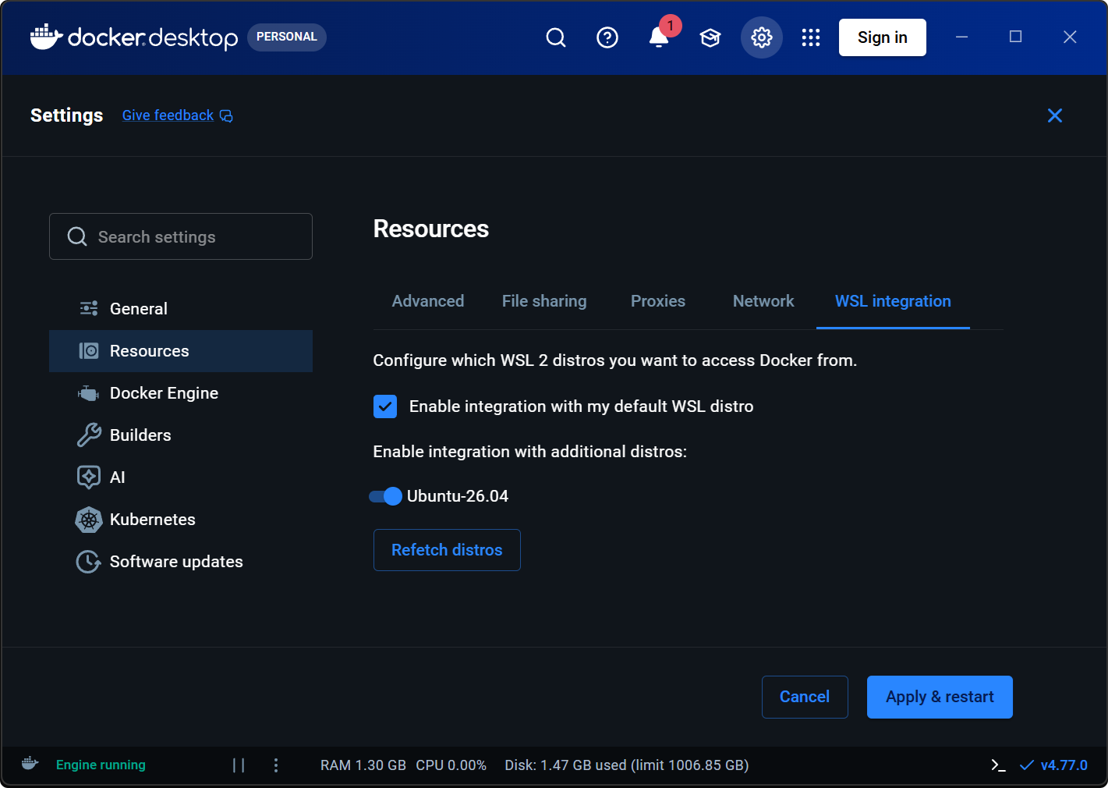Click the v4.77.0 version indicator
This screenshot has height=788, width=1108.
1053,765
